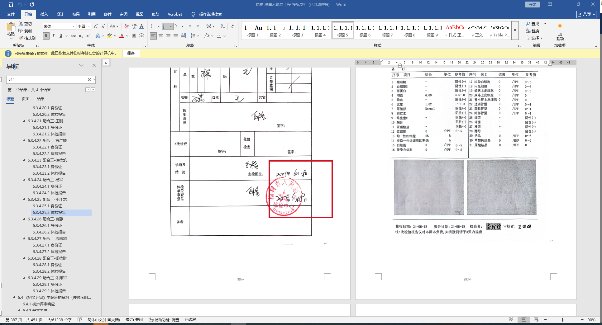Image resolution: width=602 pixels, height=325 pixels.
Task: Jump to the next search result arrow in navigation
Action: click(x=93, y=90)
